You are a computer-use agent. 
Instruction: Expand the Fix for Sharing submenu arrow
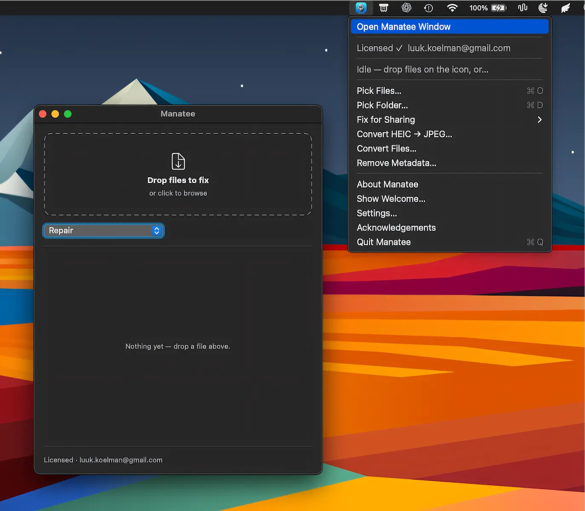click(x=539, y=120)
